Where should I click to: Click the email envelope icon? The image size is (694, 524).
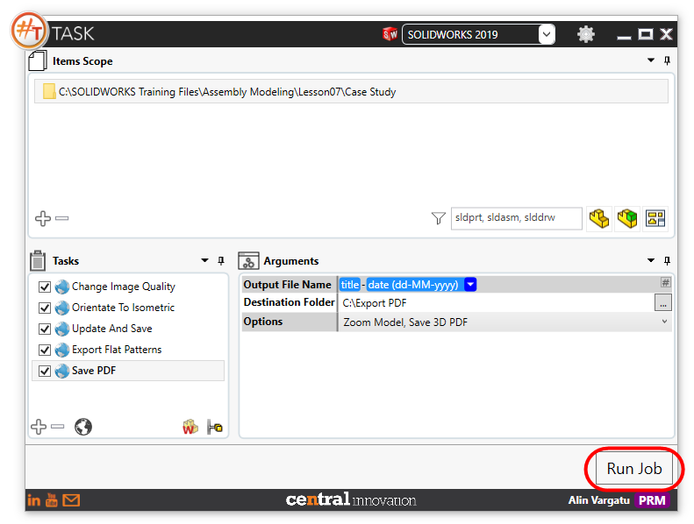[x=71, y=500]
